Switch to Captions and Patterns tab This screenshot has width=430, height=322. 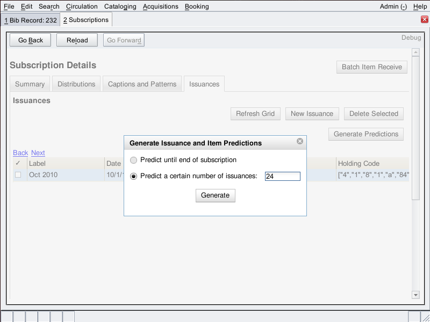point(142,84)
